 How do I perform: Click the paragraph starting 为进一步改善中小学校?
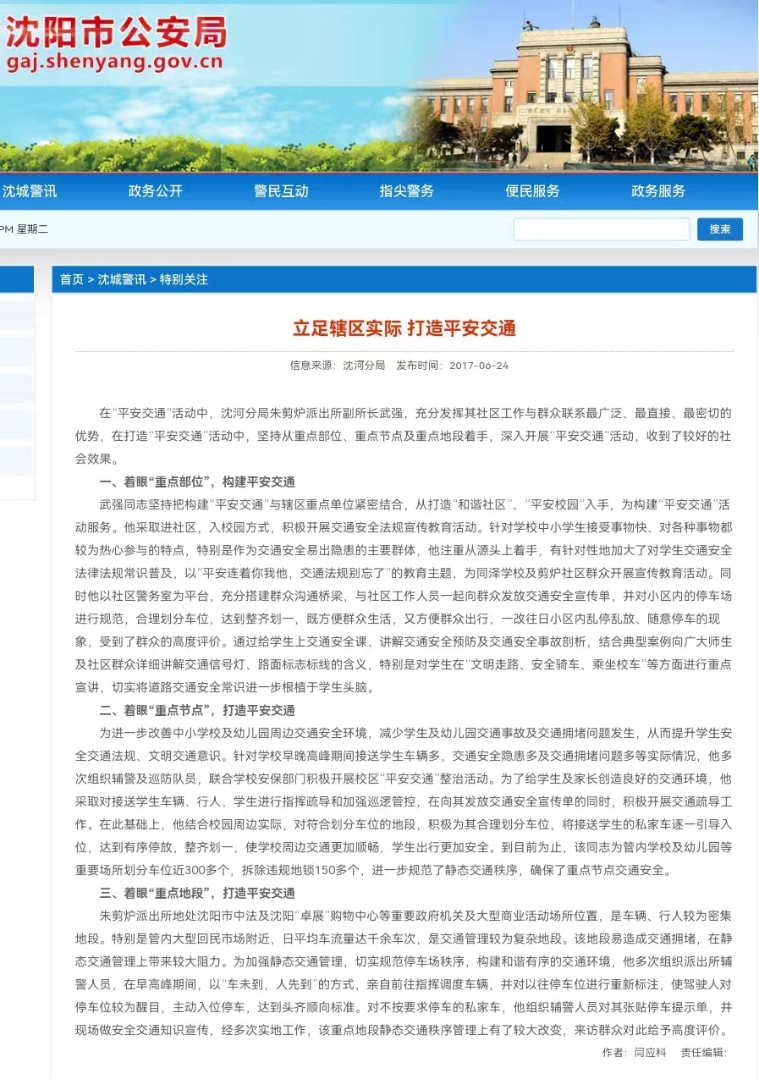(404, 801)
